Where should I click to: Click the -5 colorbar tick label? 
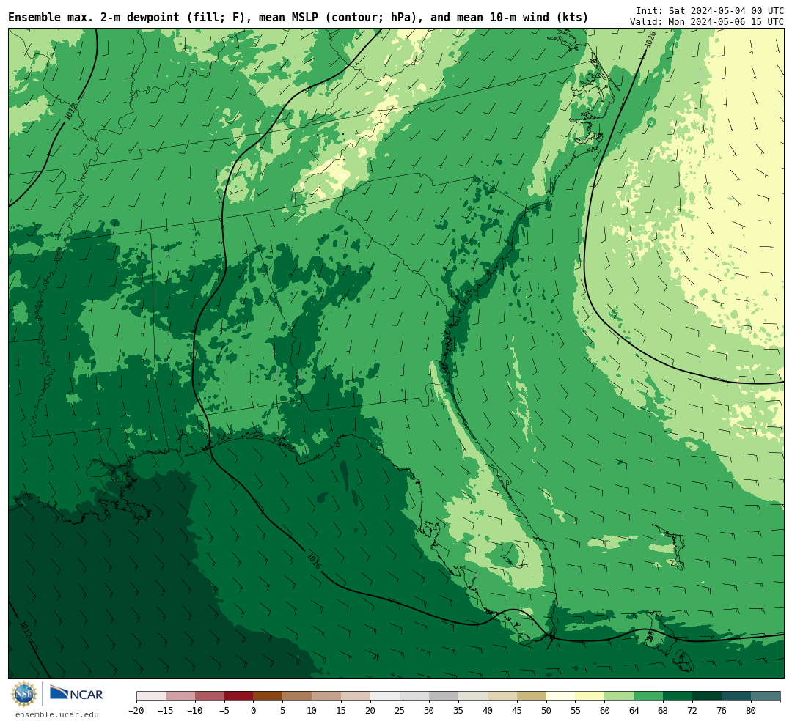[x=224, y=711]
